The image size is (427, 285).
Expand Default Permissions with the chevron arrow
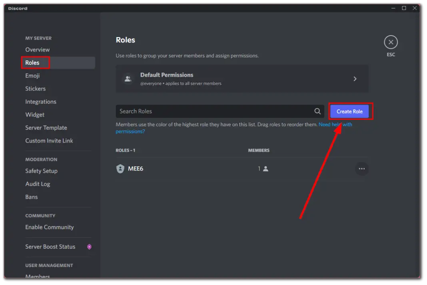[355, 79]
